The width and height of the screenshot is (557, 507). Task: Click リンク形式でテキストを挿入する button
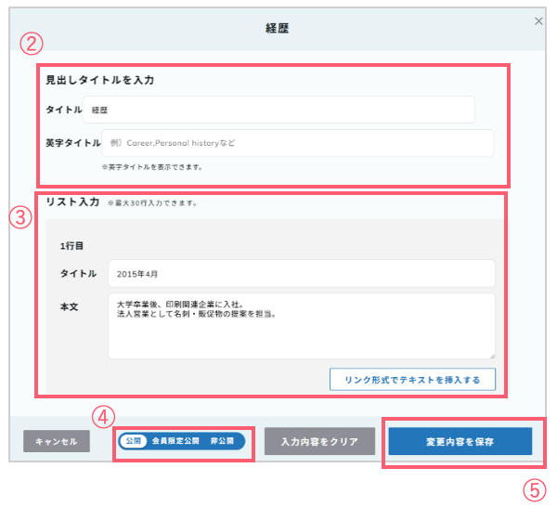pyautogui.click(x=412, y=380)
